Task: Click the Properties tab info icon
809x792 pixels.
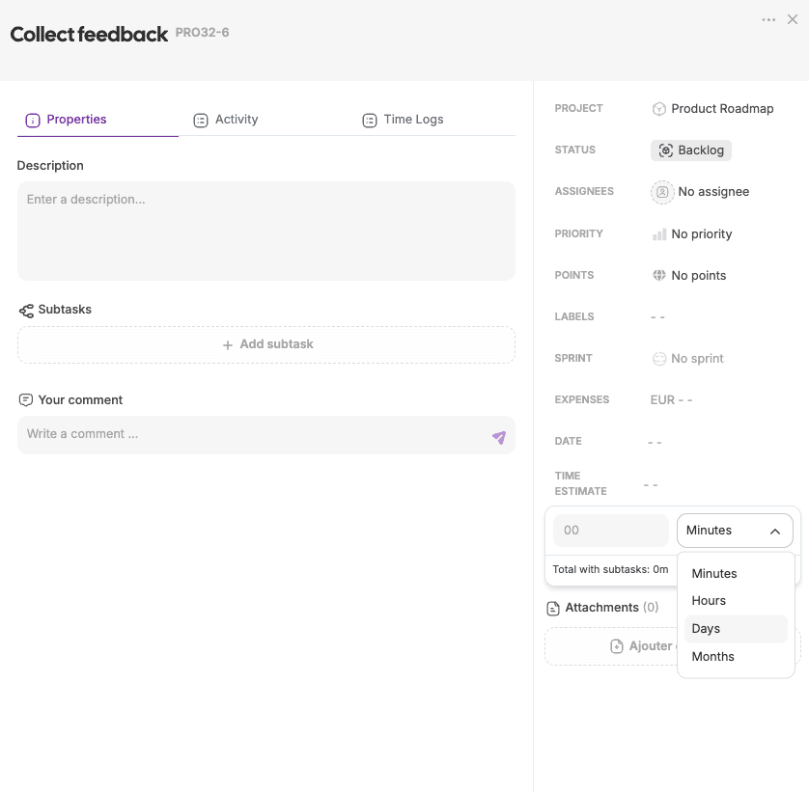Action: [x=33, y=121]
